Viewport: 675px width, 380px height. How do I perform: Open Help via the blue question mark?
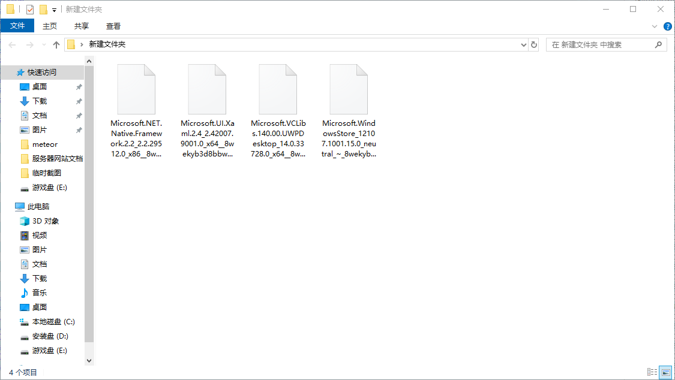tap(667, 26)
